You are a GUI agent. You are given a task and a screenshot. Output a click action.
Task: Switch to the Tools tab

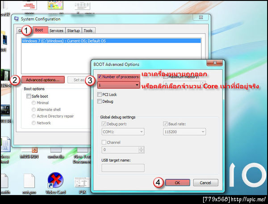(88, 30)
